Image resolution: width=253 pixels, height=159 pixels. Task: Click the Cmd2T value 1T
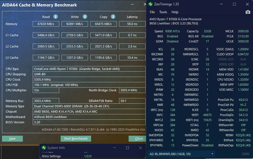click(x=207, y=41)
